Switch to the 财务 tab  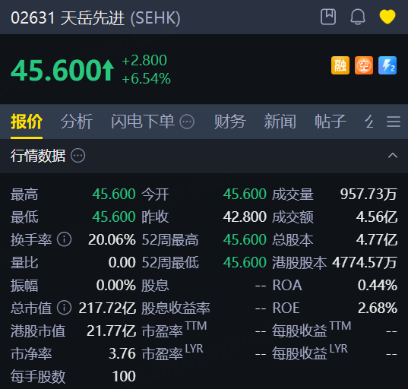coord(229,122)
